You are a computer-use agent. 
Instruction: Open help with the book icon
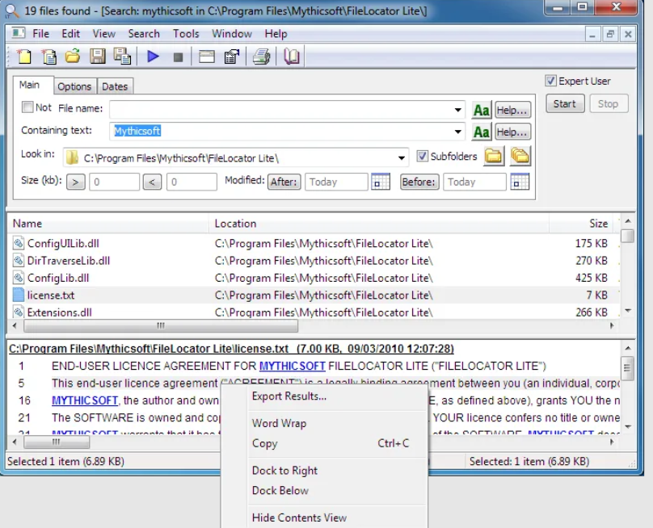click(291, 57)
